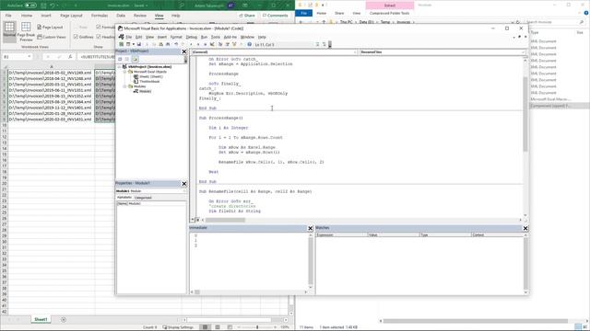The width and height of the screenshot is (590, 331).
Task: Click the VBA Help question mark icon
Action: pos(249,44)
